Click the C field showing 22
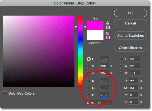Screen dimensions: 152x111 click(x=134, y=81)
